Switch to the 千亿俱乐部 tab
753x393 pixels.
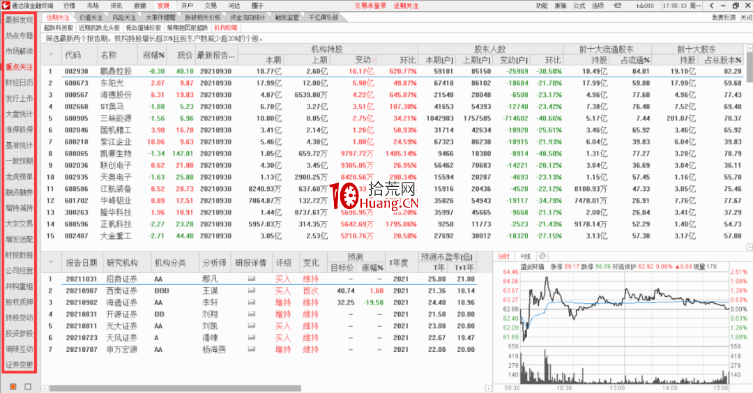(324, 17)
